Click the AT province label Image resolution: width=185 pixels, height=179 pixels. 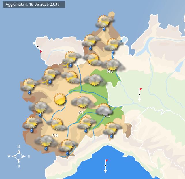(81, 112)
